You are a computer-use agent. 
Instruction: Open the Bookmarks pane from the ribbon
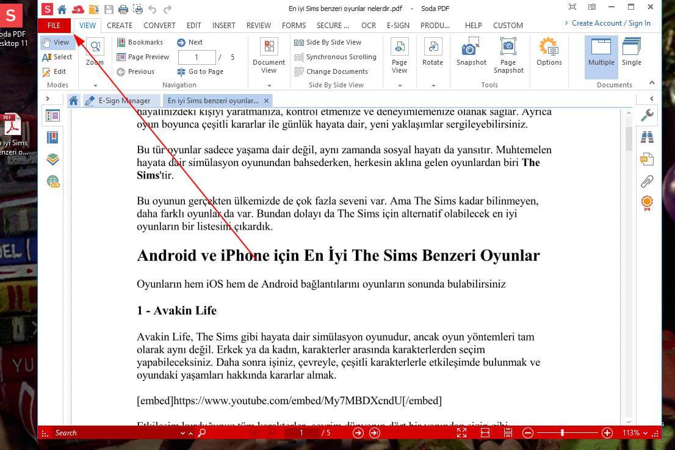tap(140, 42)
